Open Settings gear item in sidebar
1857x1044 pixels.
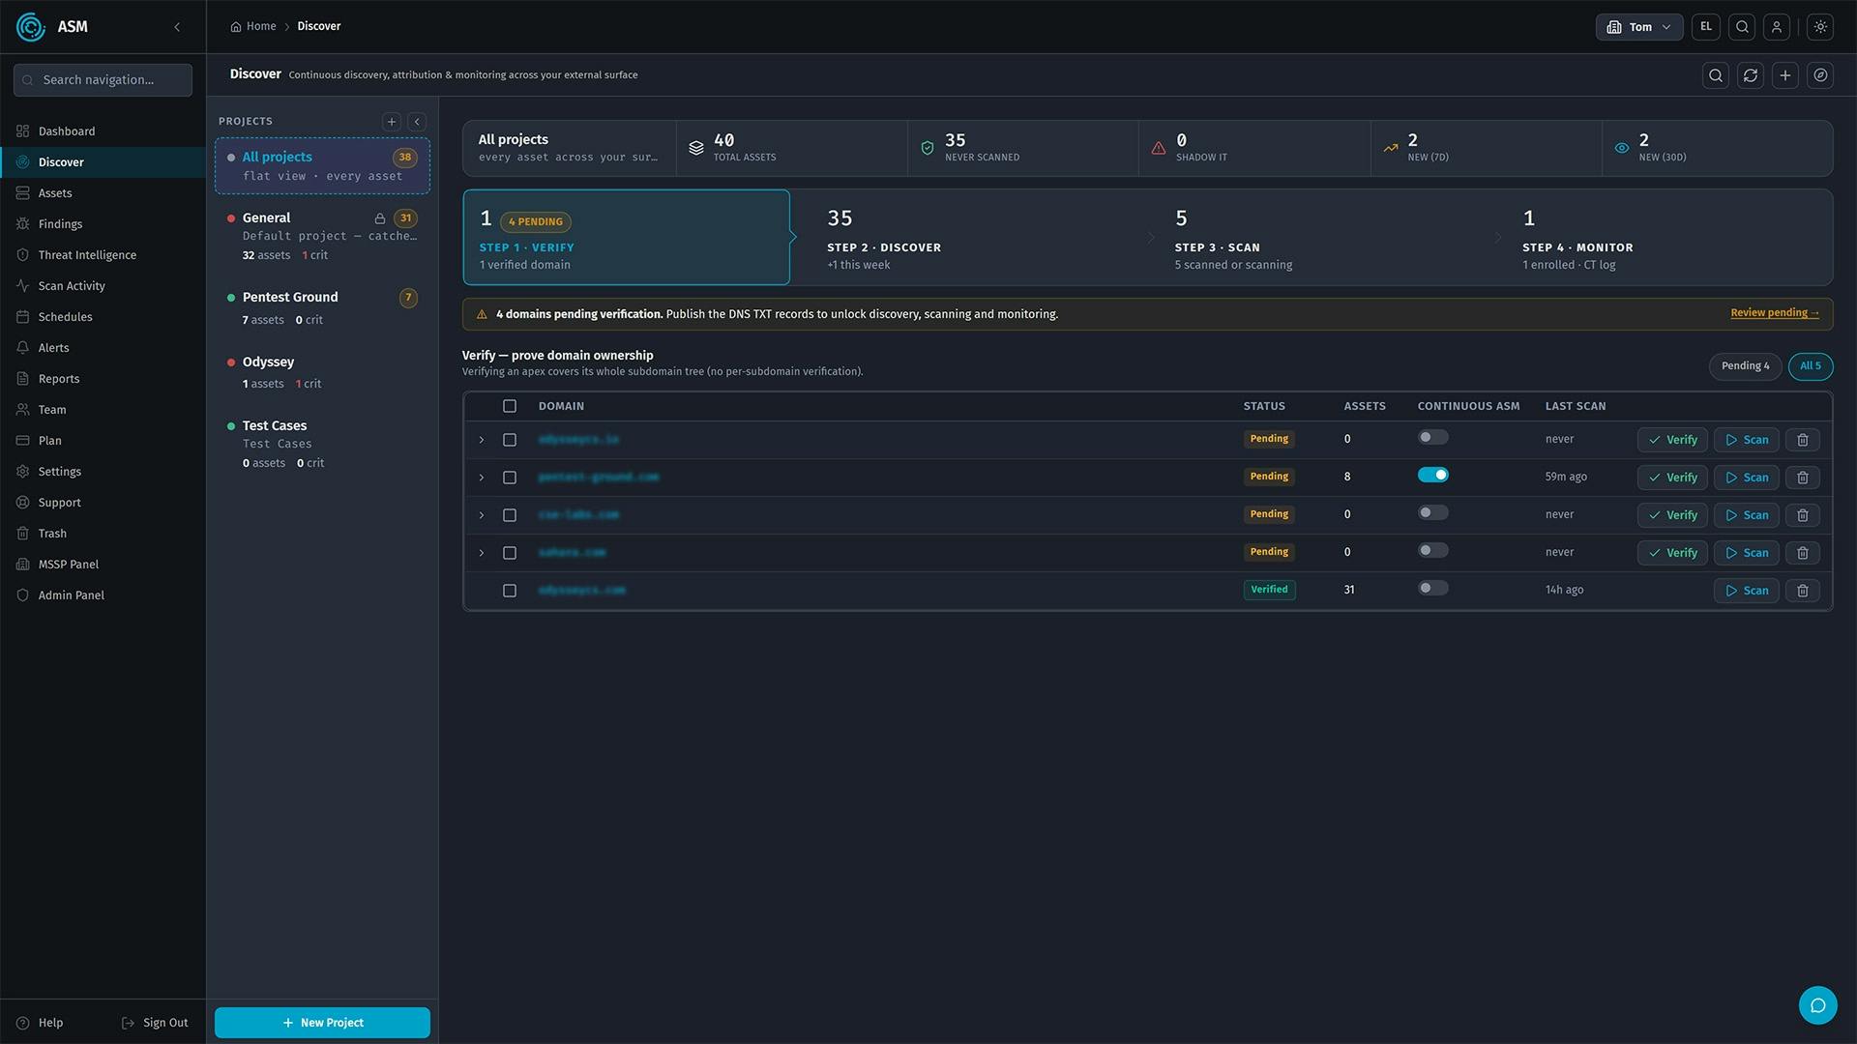[x=103, y=472]
